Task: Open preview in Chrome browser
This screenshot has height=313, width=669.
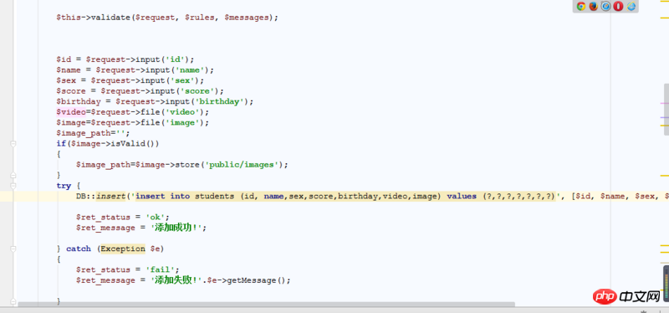Action: (x=580, y=6)
